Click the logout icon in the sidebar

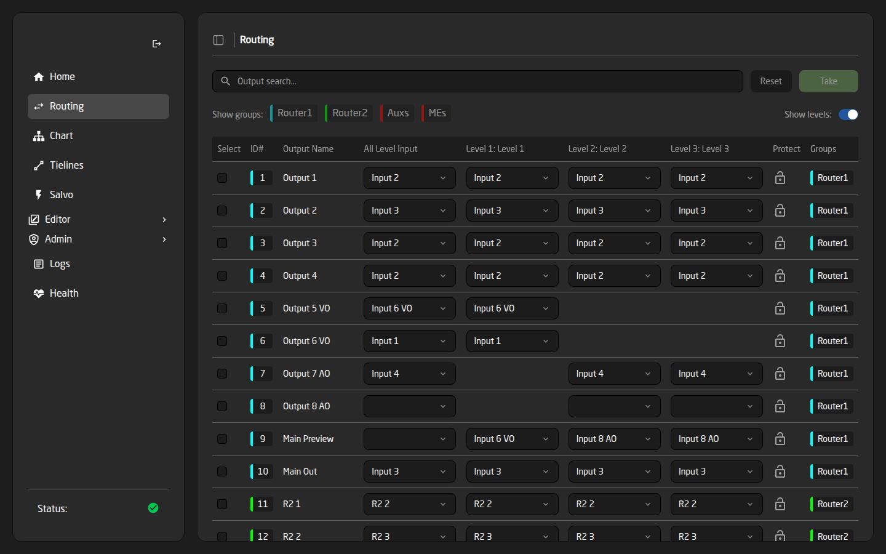pyautogui.click(x=156, y=44)
